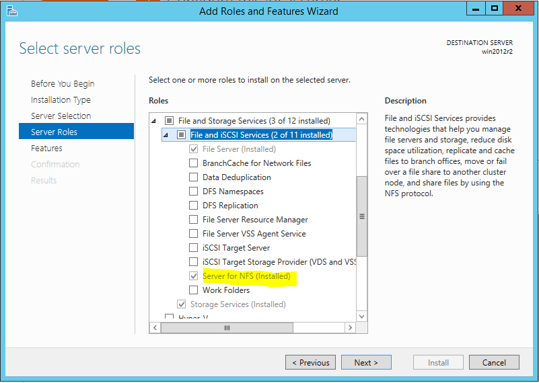
Task: Collapse File and iSCSI Services node
Action: click(166, 135)
